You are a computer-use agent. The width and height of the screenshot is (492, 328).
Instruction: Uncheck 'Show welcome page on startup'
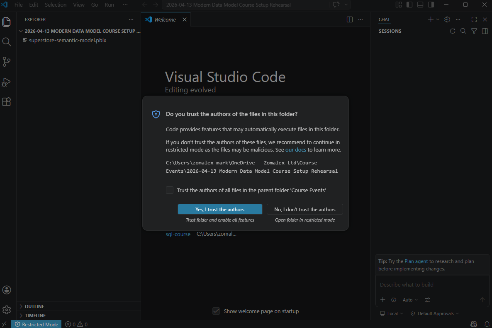(x=216, y=311)
